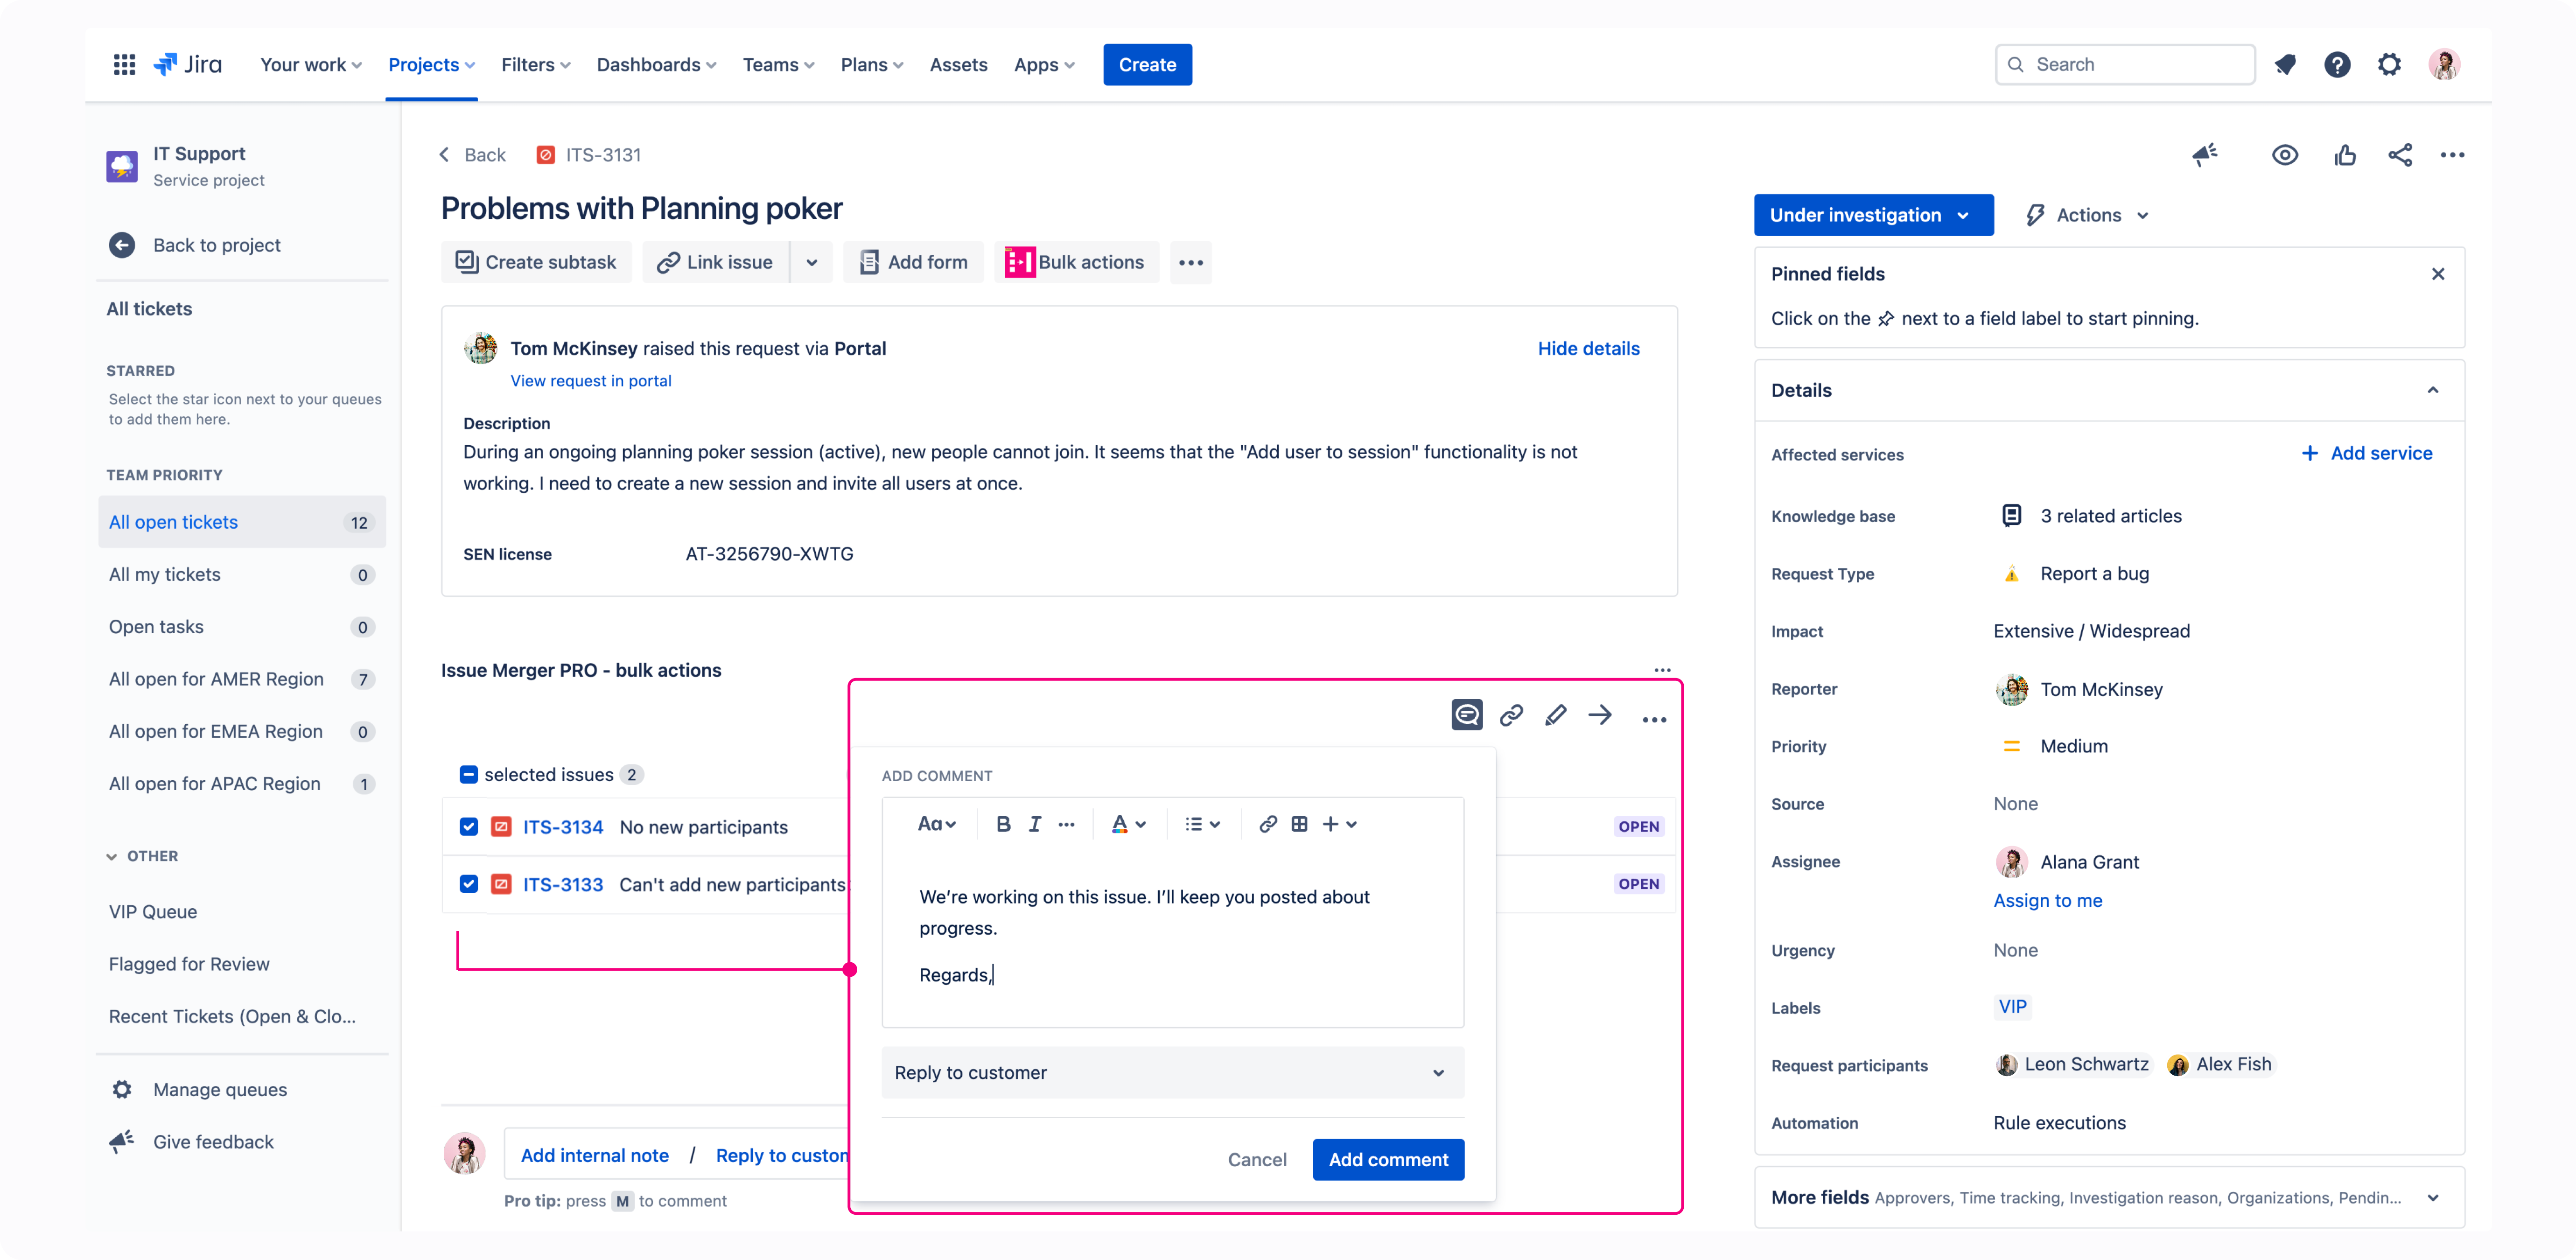The width and height of the screenshot is (2576, 1260).
Task: Select the All my tickets queue
Action: pos(241,574)
